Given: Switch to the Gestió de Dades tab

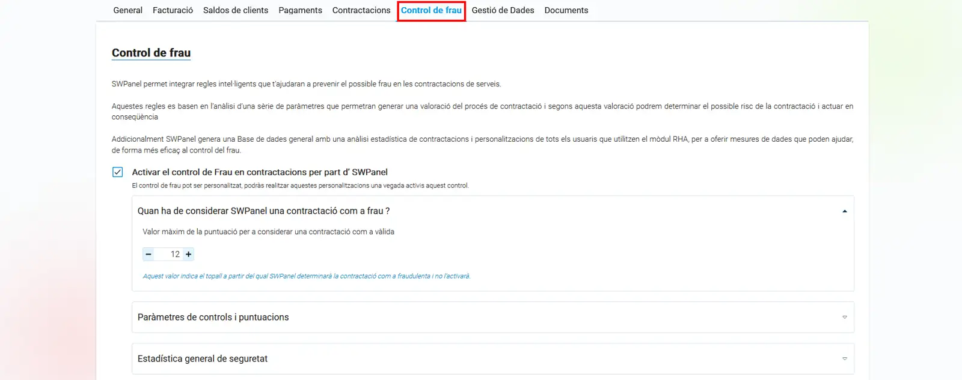Looking at the screenshot, I should click(x=503, y=10).
